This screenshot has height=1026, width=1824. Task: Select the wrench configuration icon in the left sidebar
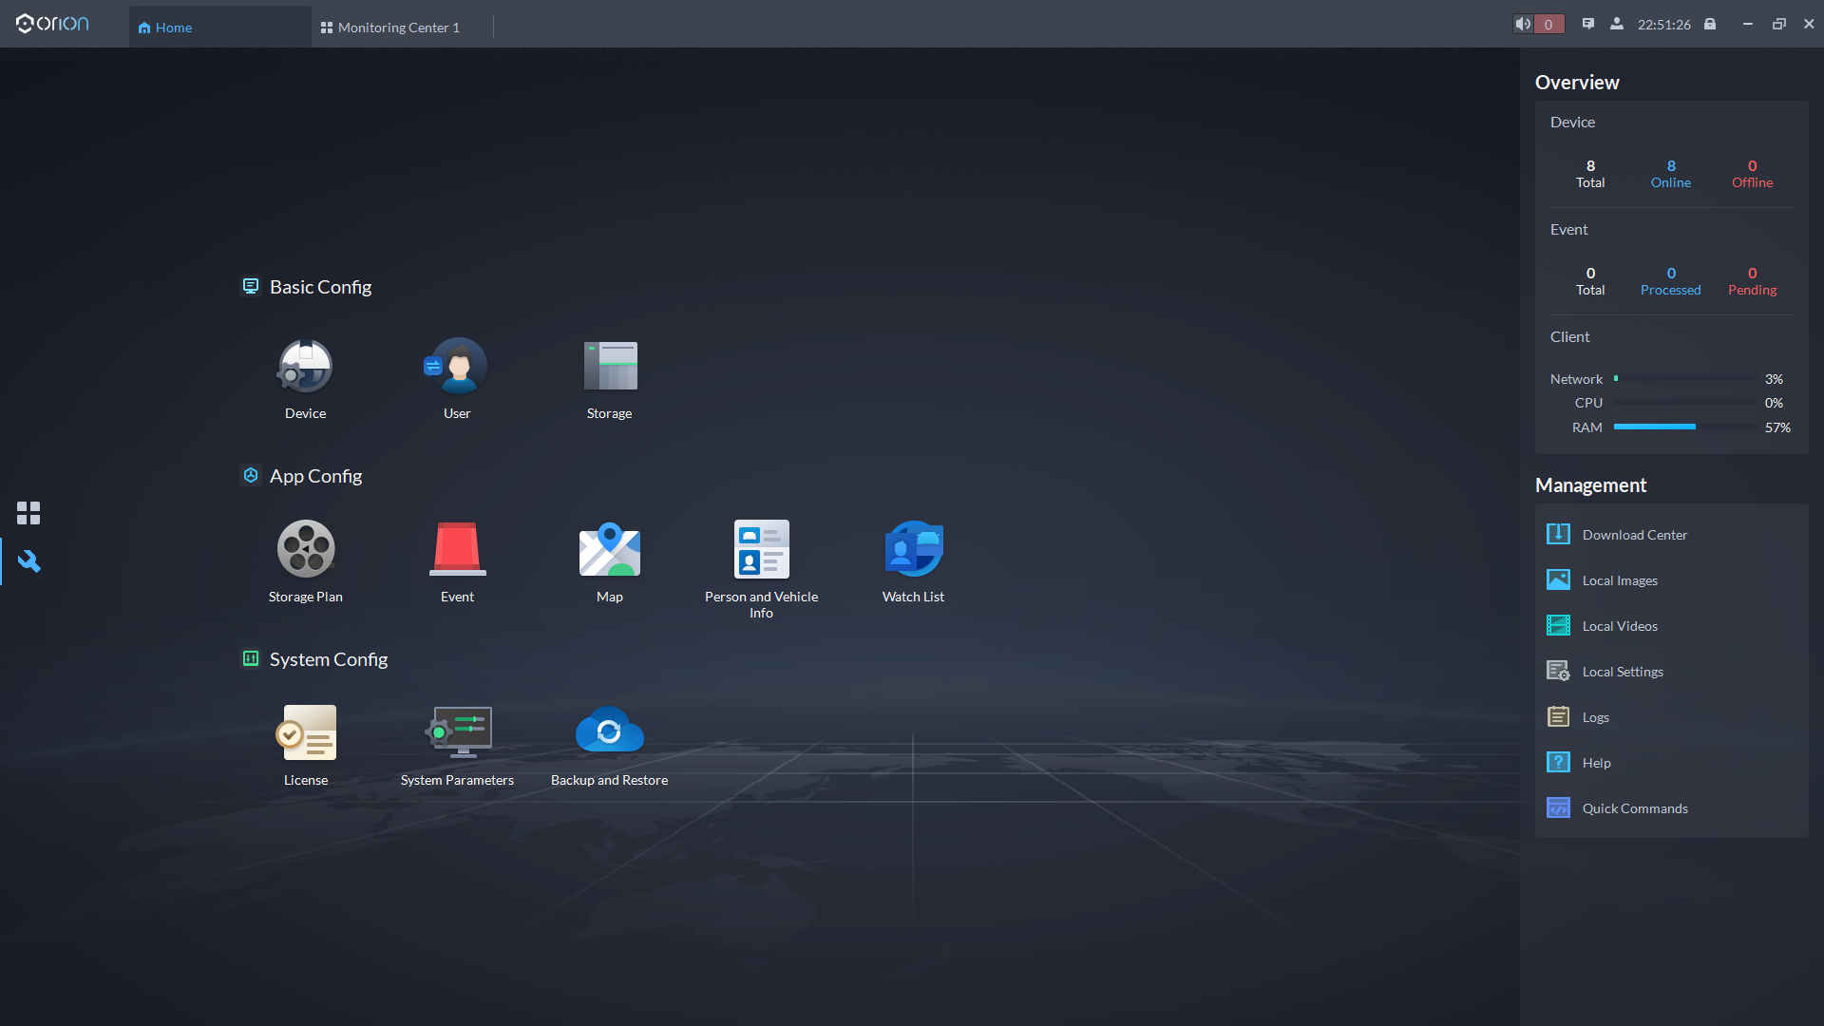(28, 561)
